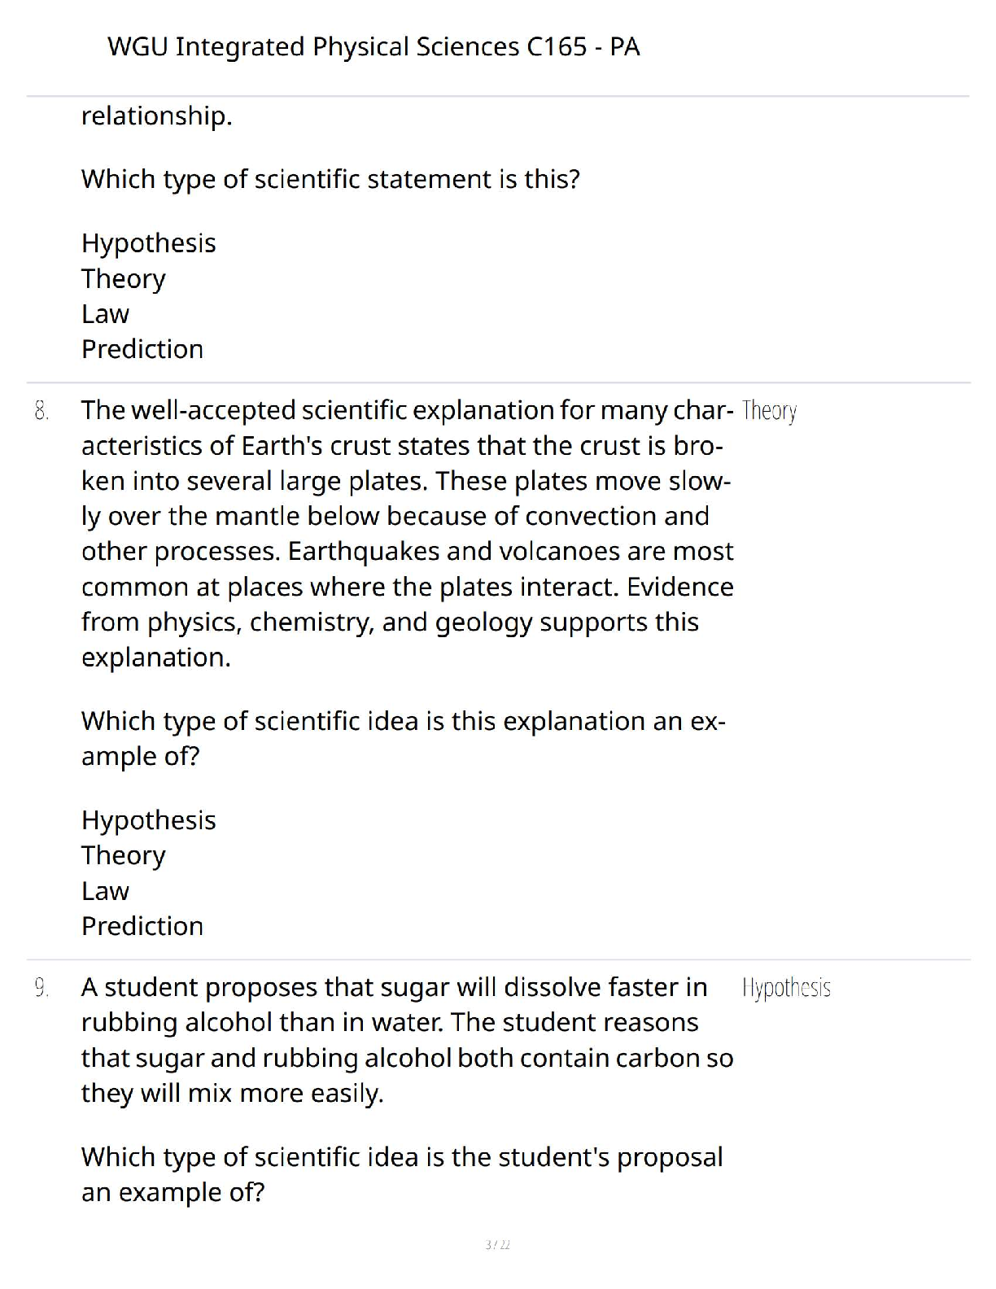Select Theory option under question 8
Image resolution: width=996 pixels, height=1289 pixels.
124,855
